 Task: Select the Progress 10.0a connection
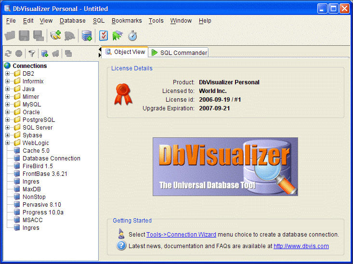click(x=43, y=212)
